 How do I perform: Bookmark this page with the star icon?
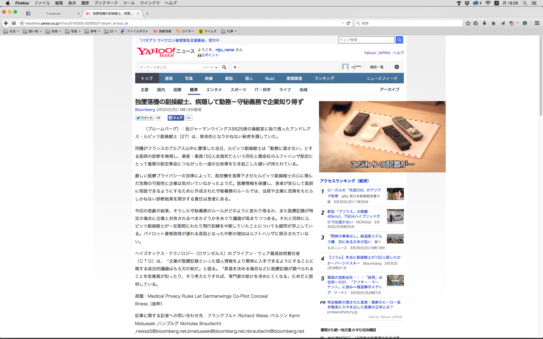point(468,23)
